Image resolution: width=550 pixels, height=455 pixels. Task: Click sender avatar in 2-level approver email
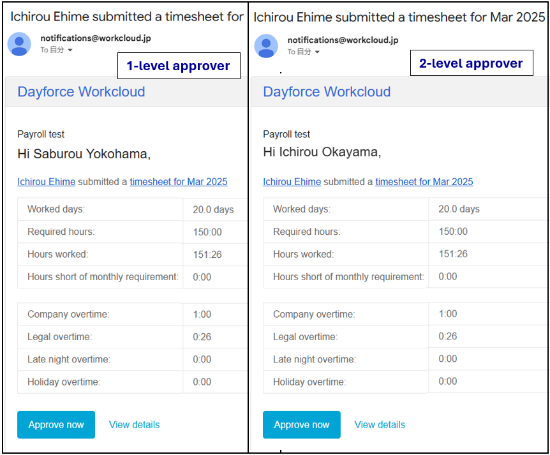266,46
